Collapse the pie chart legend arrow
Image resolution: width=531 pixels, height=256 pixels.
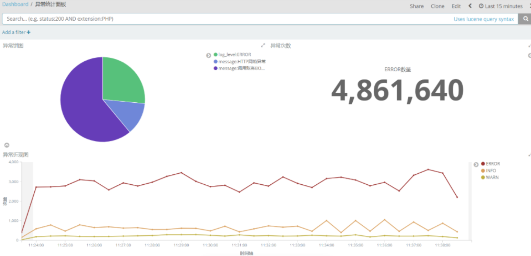(x=209, y=55)
